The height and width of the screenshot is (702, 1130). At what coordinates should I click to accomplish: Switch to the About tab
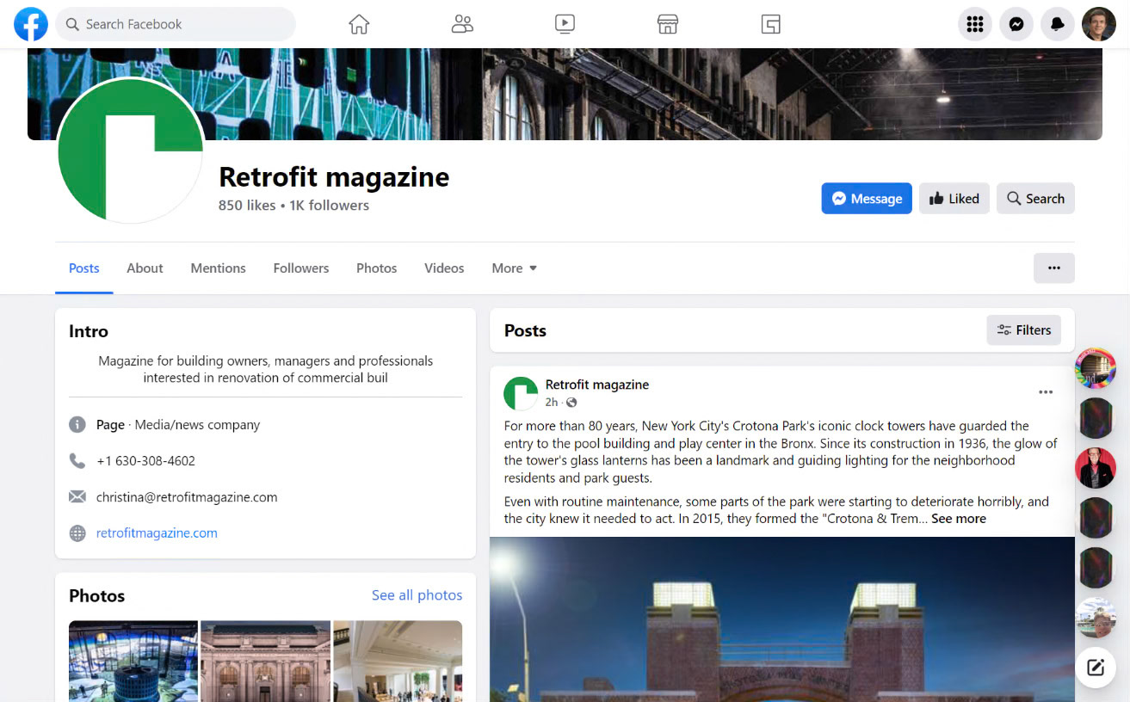point(145,268)
